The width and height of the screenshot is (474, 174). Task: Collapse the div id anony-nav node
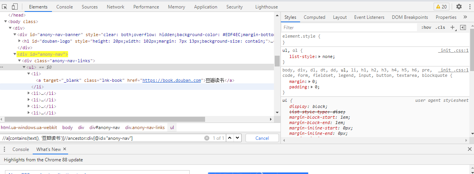click(15, 55)
